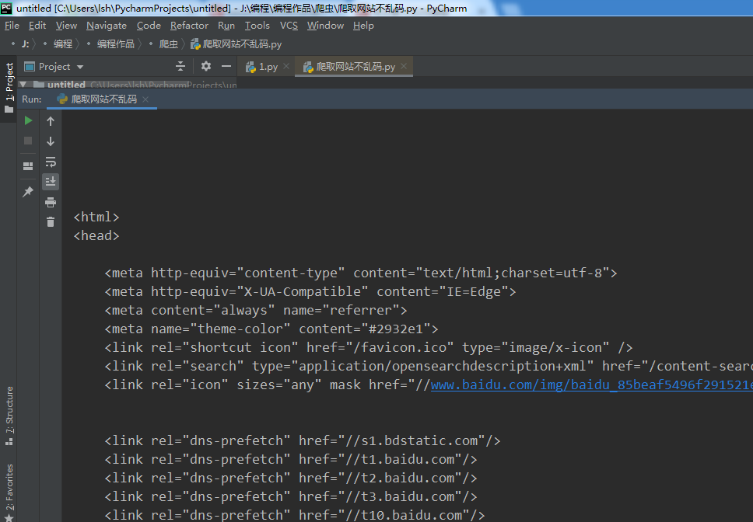
Task: Click the 爬取网站不乱码.py breadcrumb file
Action: (x=236, y=44)
